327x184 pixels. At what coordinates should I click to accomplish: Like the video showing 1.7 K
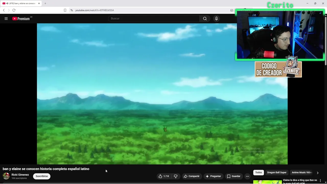tap(163, 176)
